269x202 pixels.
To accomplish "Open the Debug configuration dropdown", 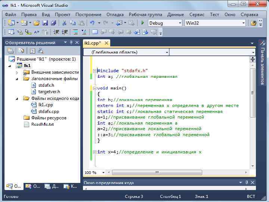I will pos(179,23).
